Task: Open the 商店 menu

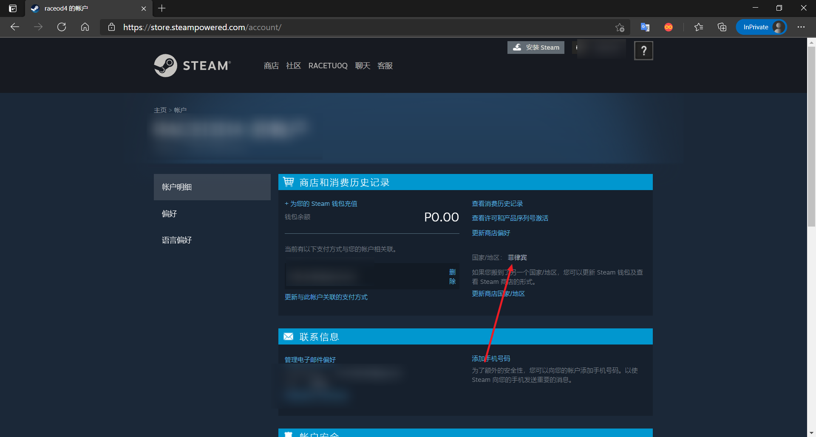Action: [271, 66]
